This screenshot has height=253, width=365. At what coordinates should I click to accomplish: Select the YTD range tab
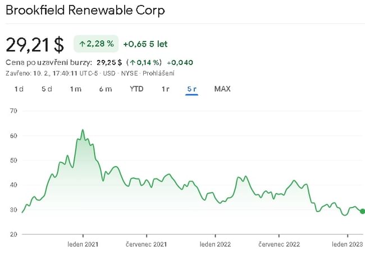point(136,89)
